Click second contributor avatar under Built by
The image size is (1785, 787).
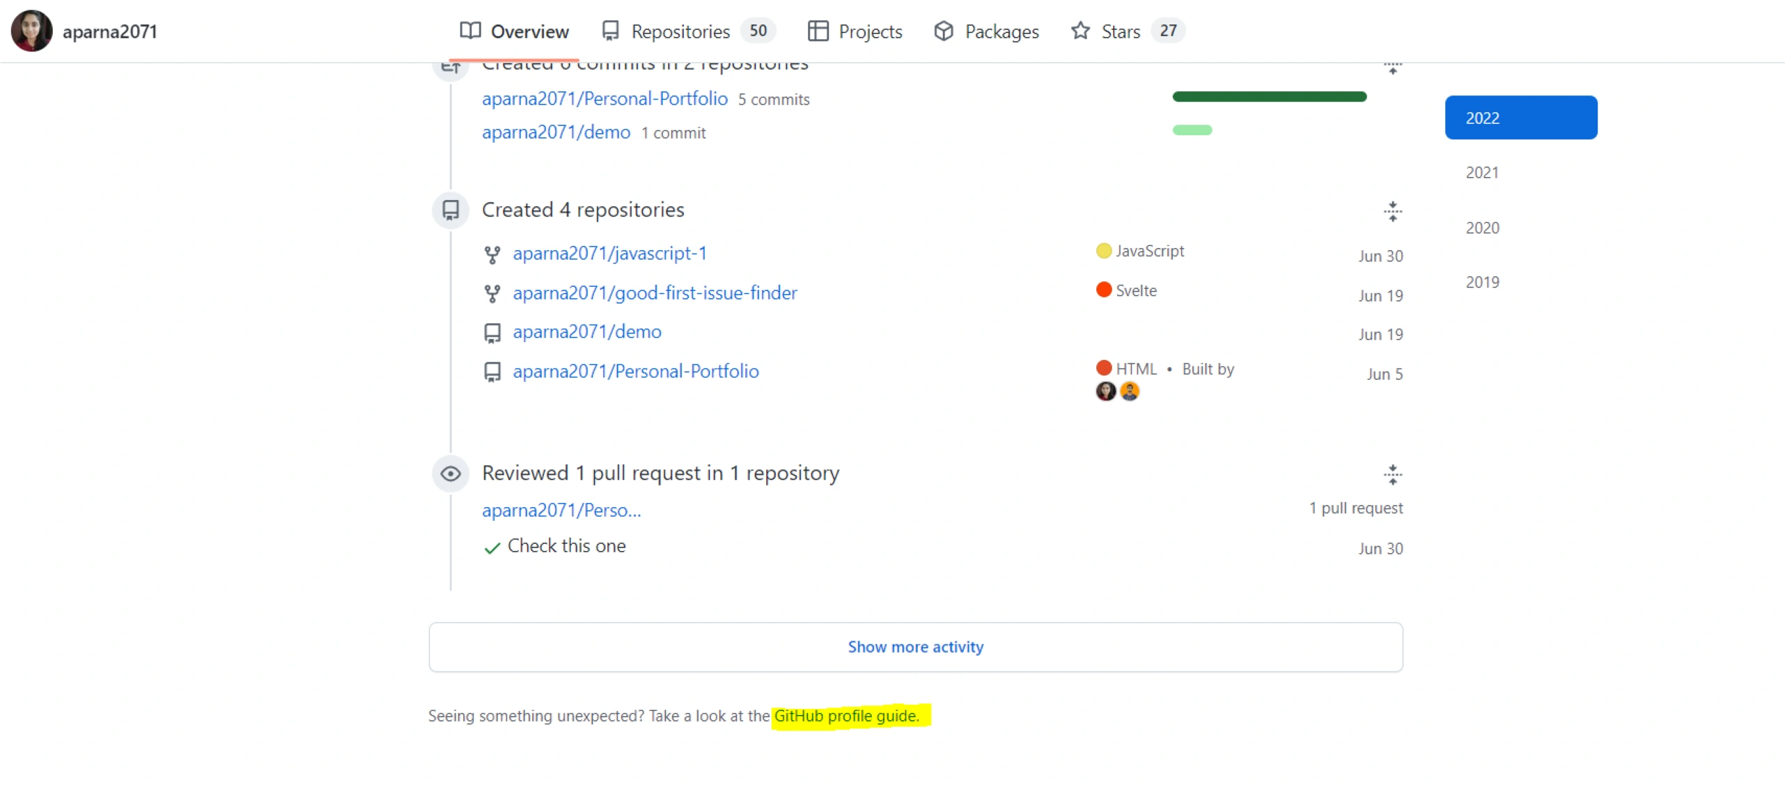[1129, 391]
